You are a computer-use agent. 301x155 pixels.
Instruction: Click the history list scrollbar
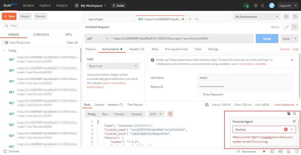tap(81, 55)
